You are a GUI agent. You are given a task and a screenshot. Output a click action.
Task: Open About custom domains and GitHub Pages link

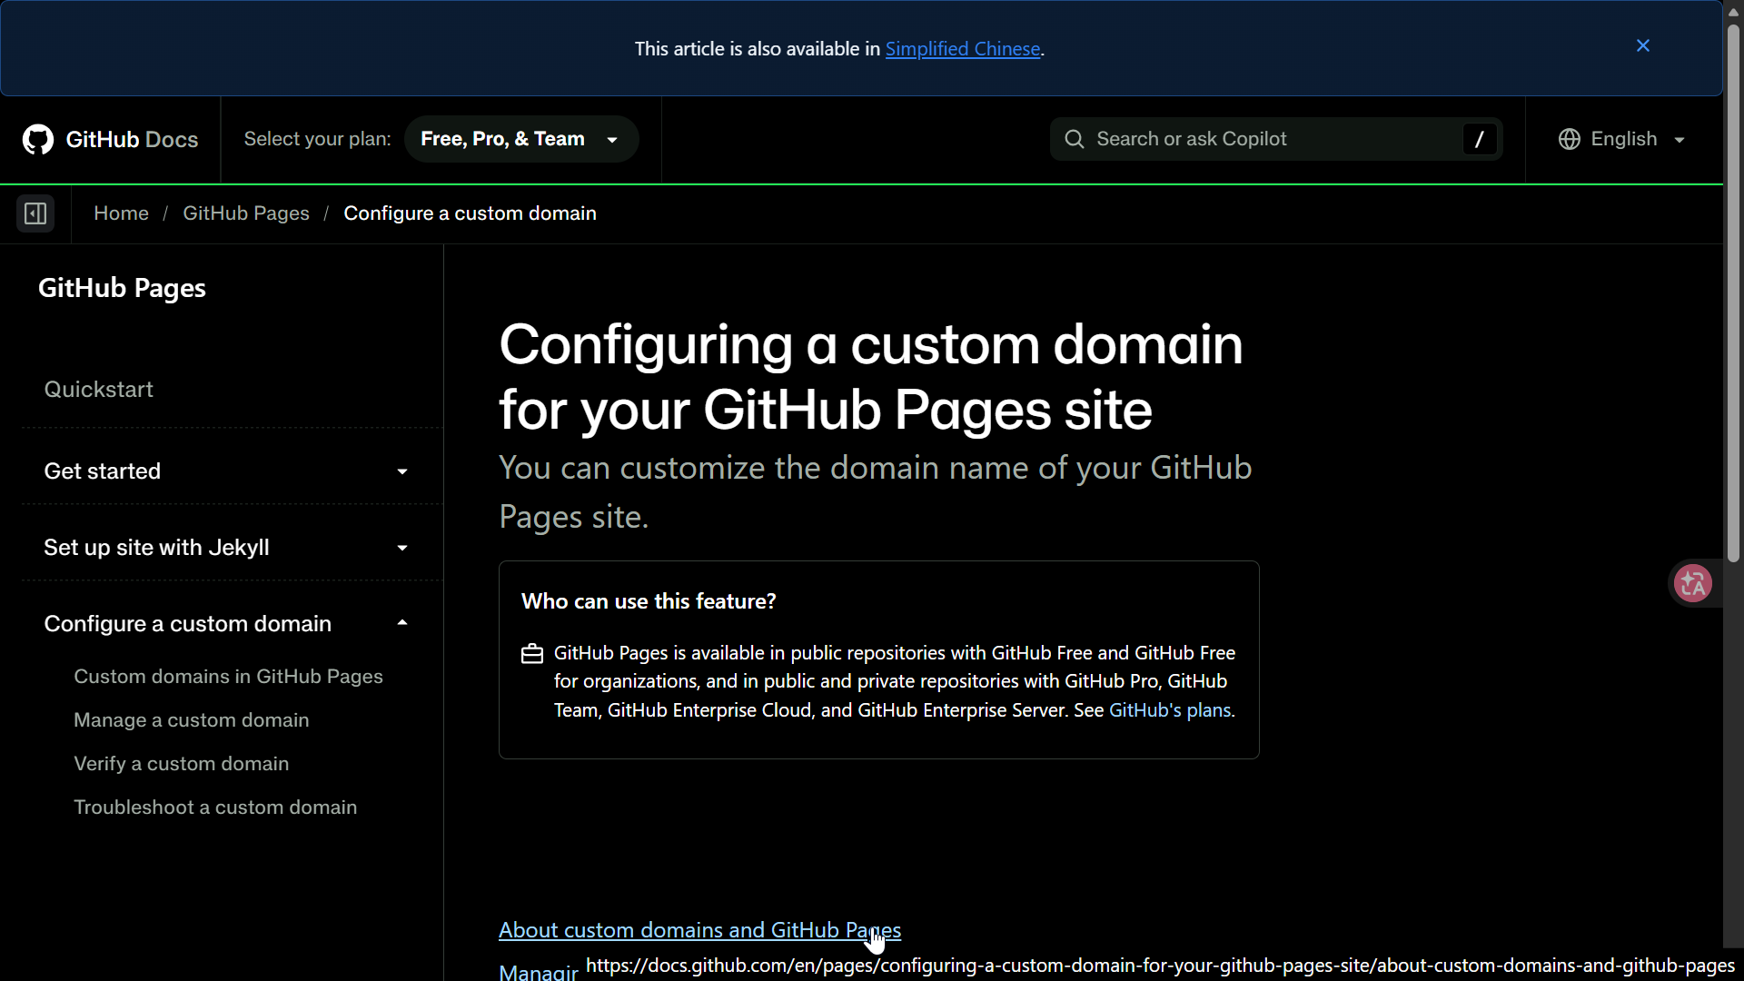pyautogui.click(x=699, y=930)
